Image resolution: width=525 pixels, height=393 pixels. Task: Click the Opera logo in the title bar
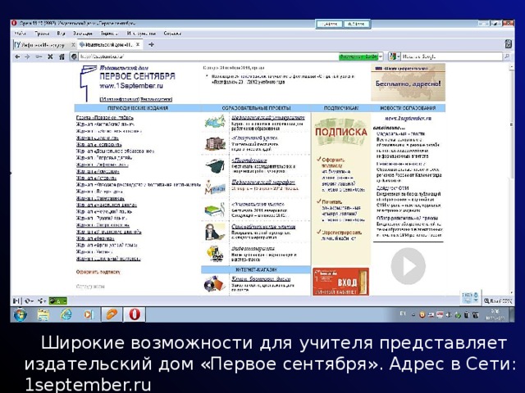14,23
